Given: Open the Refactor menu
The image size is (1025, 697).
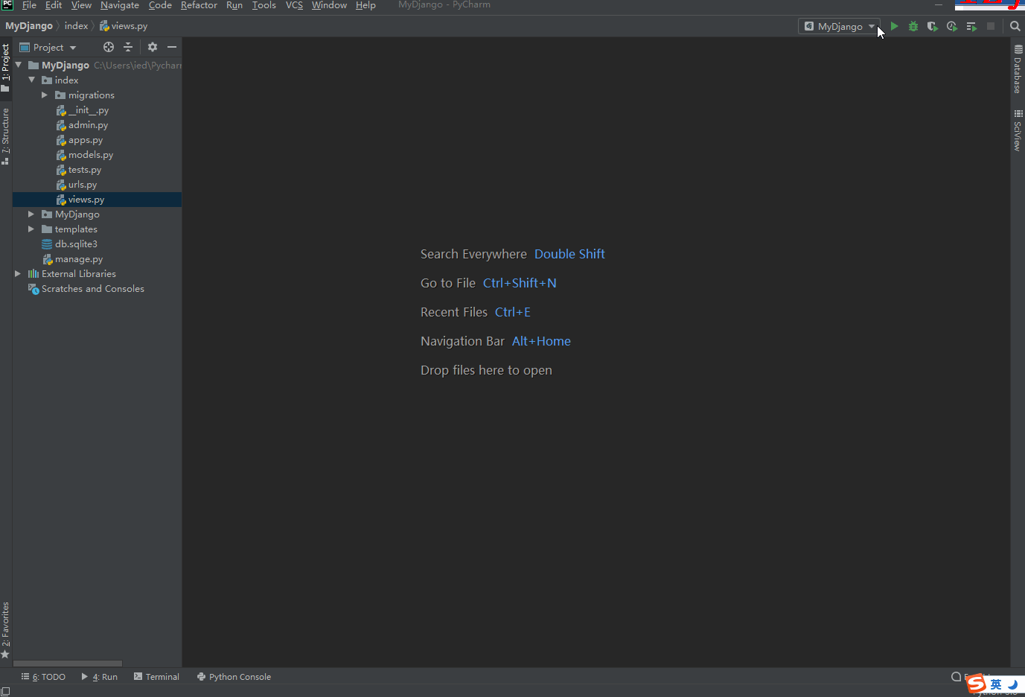Looking at the screenshot, I should point(199,5).
